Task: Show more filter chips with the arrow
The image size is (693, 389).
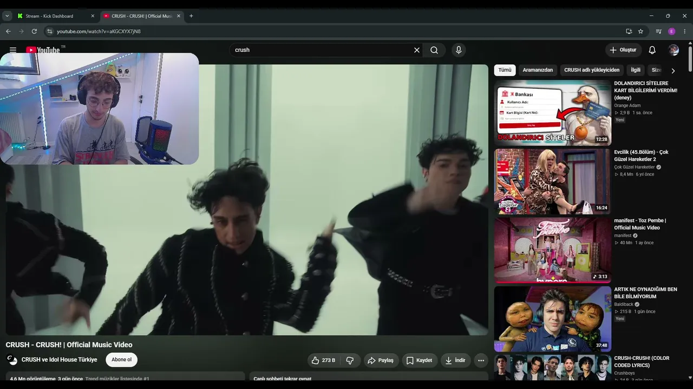Action: (673, 71)
